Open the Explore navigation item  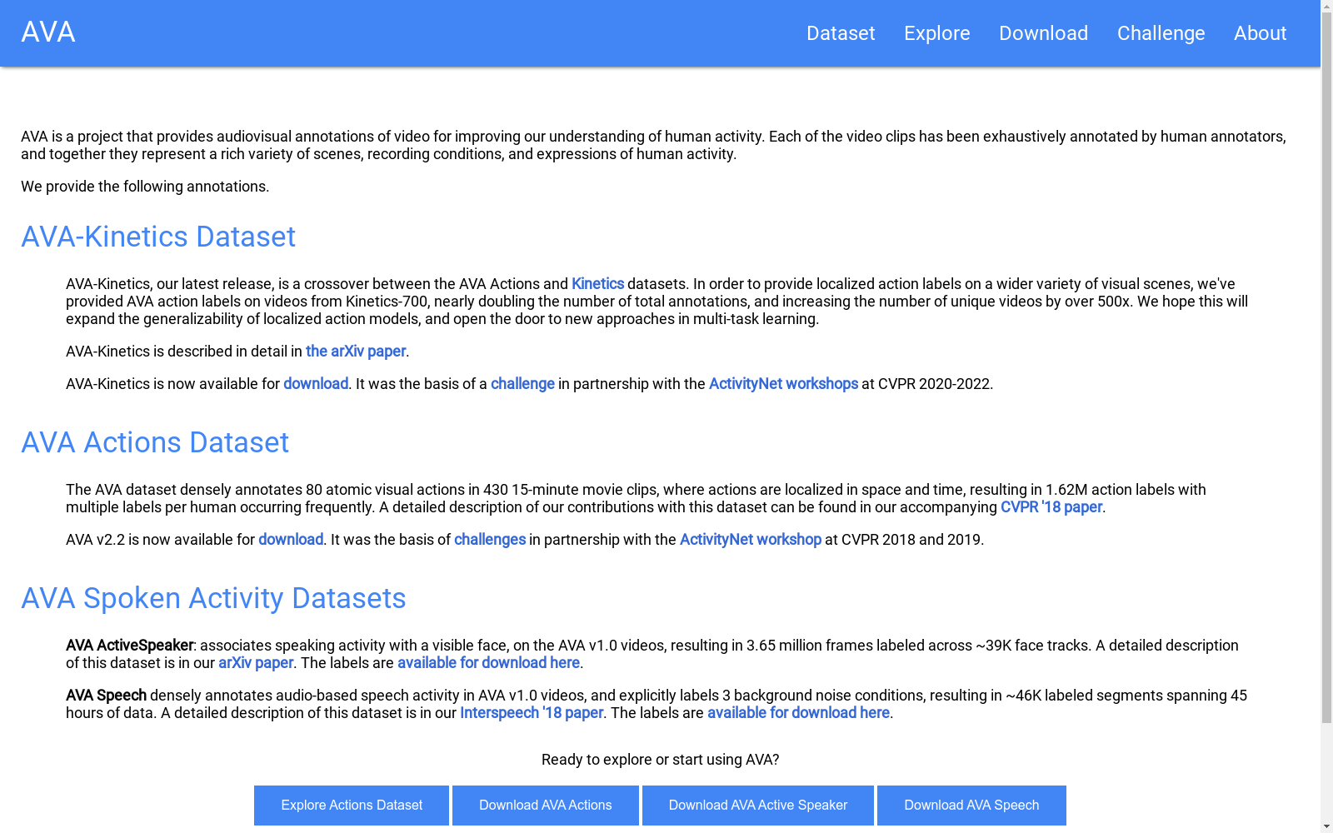(x=937, y=33)
